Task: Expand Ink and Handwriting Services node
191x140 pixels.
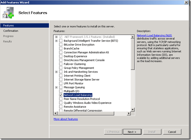Action: point(56,72)
